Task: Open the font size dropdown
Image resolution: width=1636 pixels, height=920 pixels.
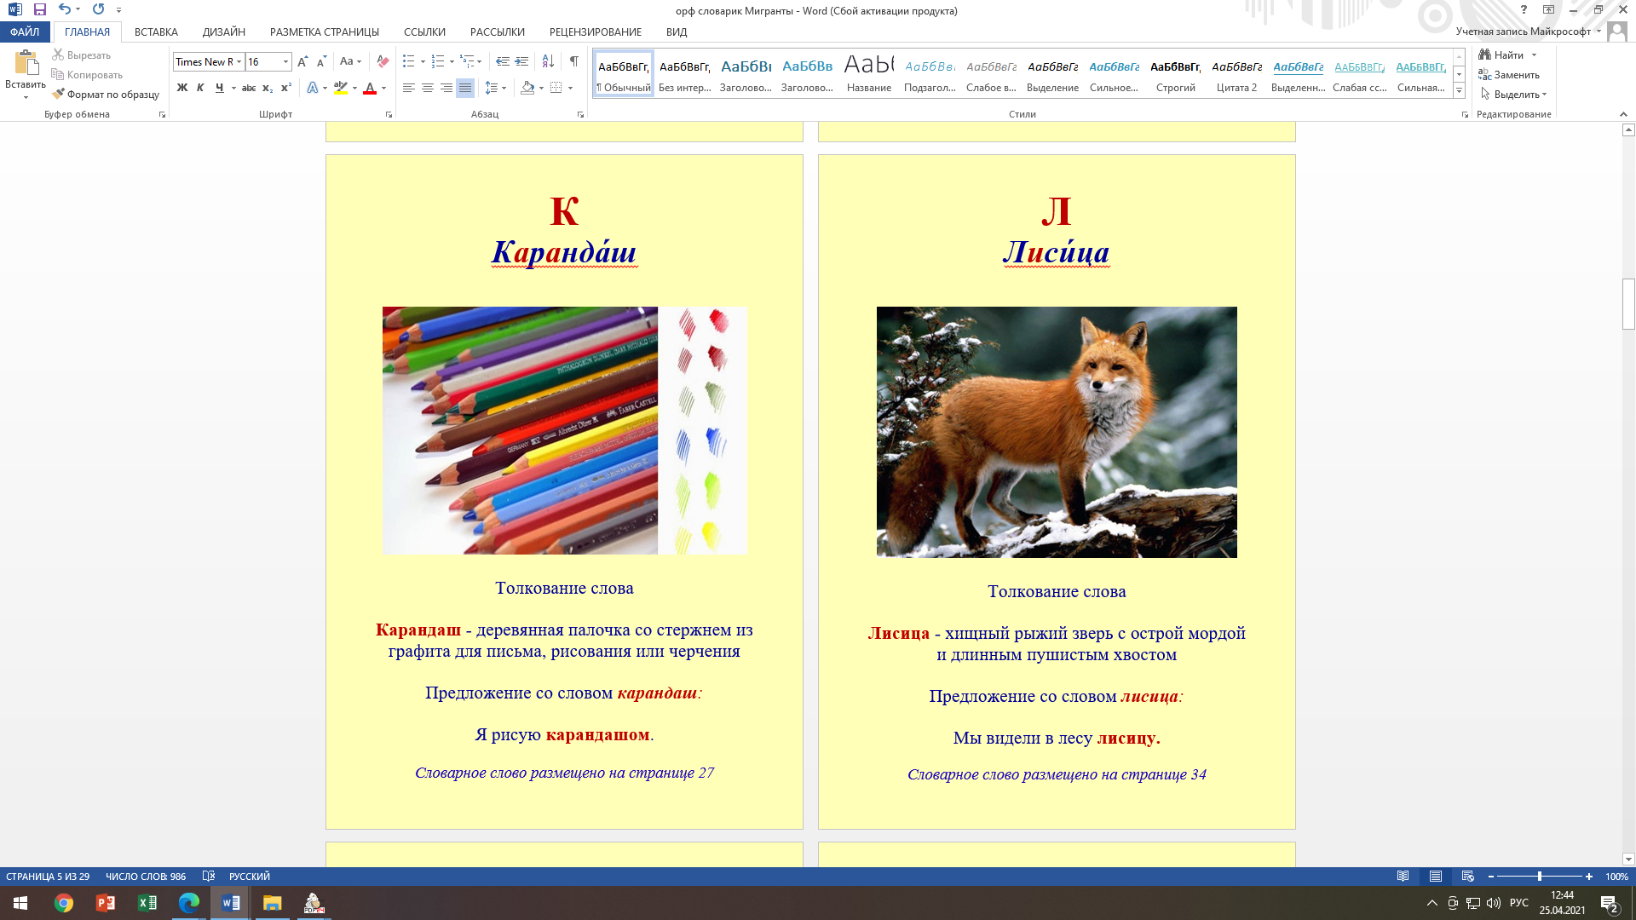Action: pos(285,61)
